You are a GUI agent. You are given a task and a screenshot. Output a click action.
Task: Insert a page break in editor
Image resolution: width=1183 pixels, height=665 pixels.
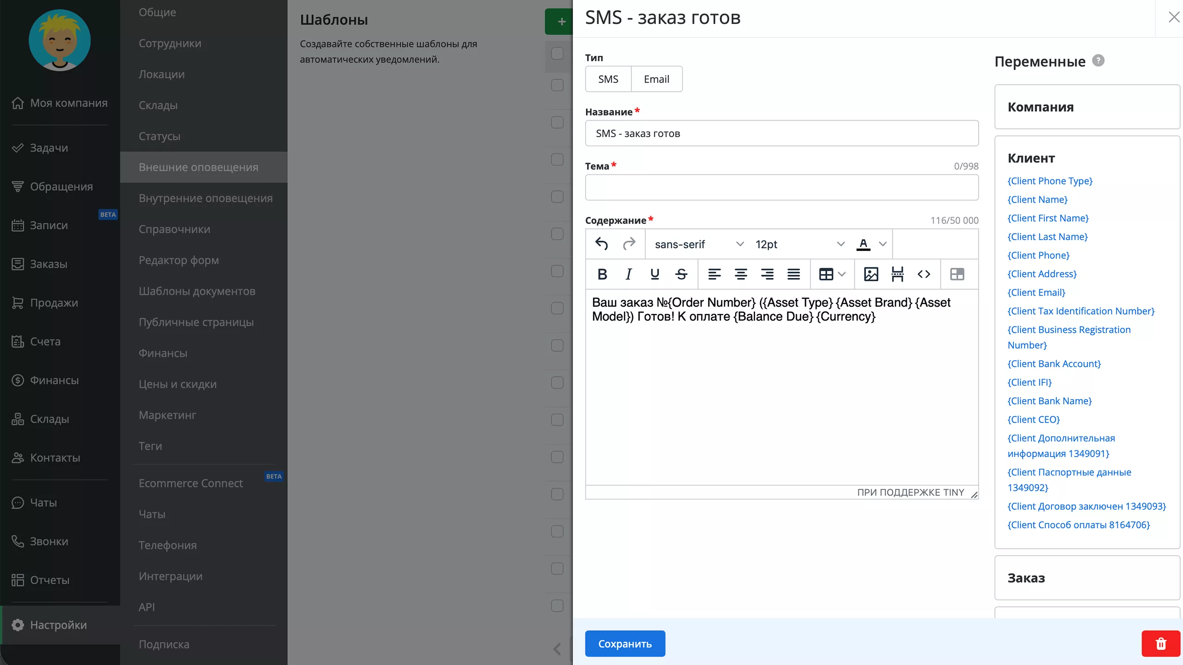pos(897,274)
